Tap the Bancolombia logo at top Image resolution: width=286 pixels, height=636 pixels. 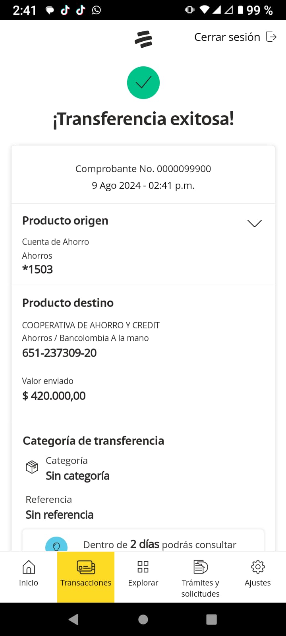coord(143,39)
